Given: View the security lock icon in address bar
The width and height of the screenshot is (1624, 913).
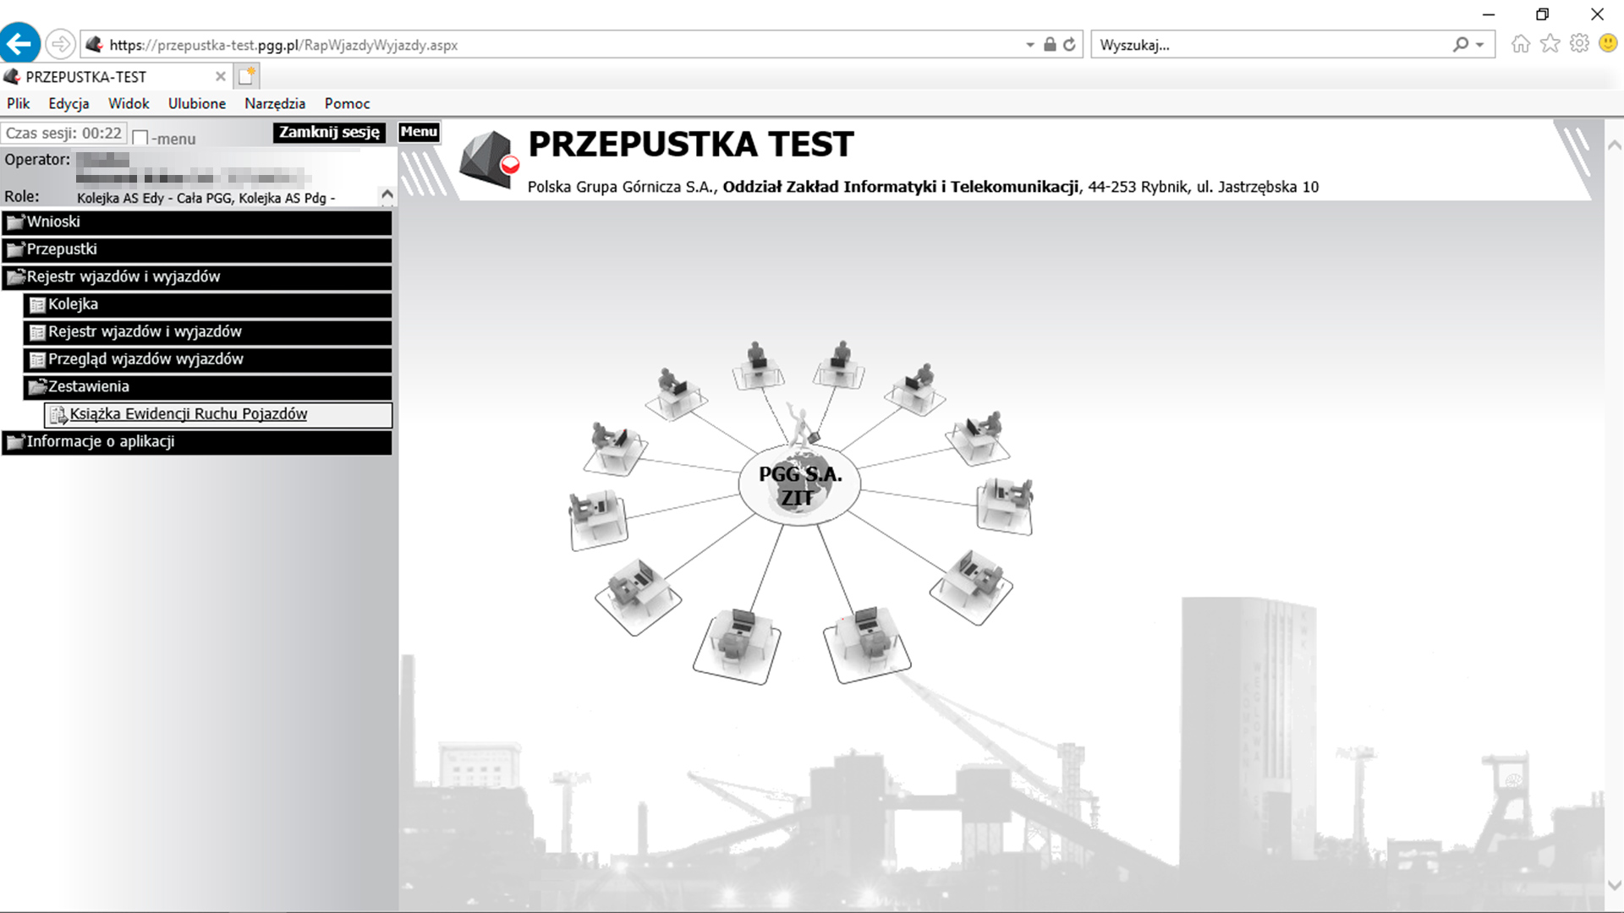Looking at the screenshot, I should tap(1050, 45).
